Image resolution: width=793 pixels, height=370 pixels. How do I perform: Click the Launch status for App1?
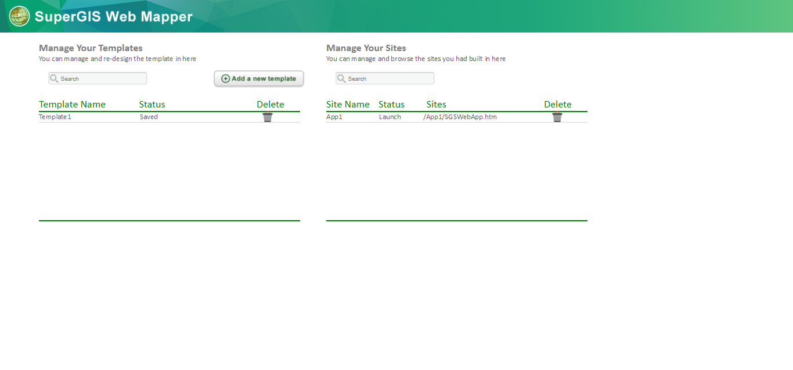390,117
